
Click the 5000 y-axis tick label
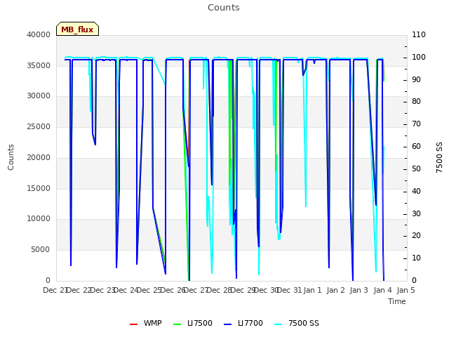pos(41,250)
